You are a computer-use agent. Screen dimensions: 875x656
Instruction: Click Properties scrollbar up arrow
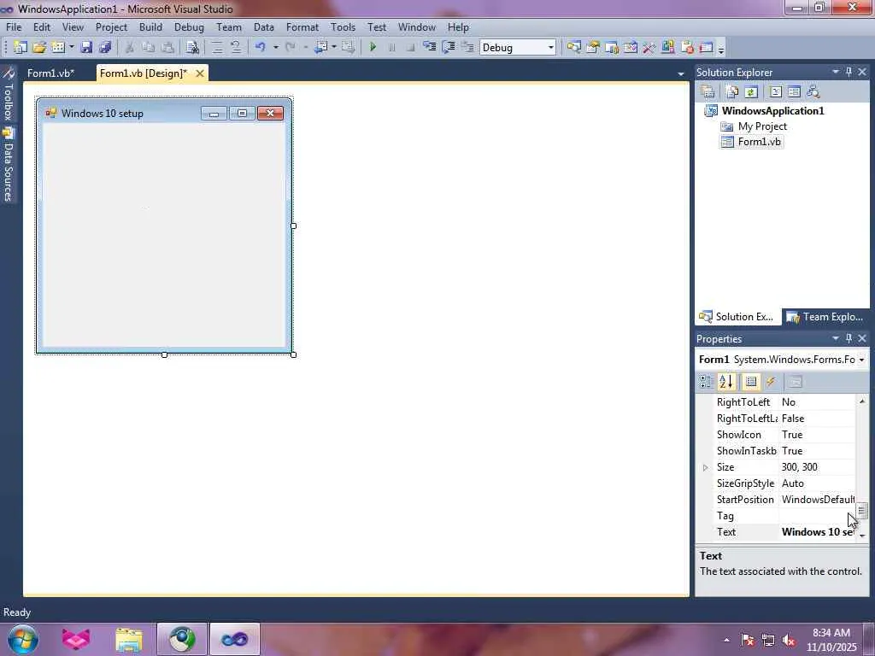pyautogui.click(x=862, y=401)
